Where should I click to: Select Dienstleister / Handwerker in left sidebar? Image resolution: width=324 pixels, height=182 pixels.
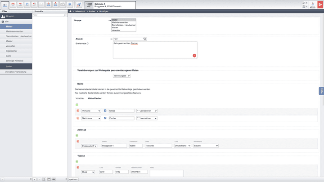click(x=18, y=36)
